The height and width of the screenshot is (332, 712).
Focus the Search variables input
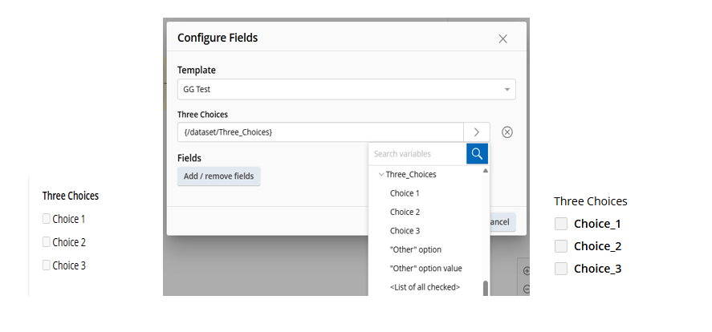[x=417, y=154]
